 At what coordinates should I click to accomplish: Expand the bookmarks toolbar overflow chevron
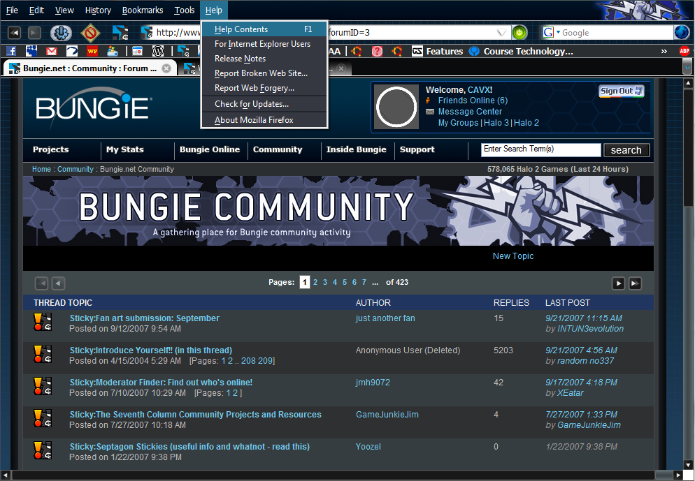tap(664, 52)
